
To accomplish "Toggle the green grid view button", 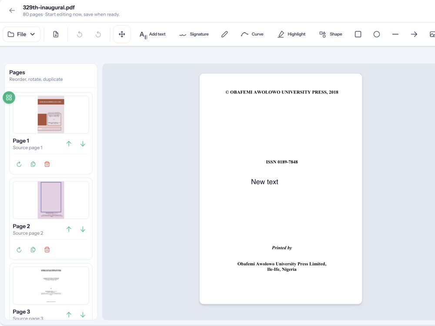I will (x=9, y=97).
